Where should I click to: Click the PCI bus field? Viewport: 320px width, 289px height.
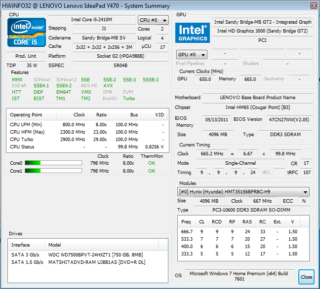tap(262, 40)
